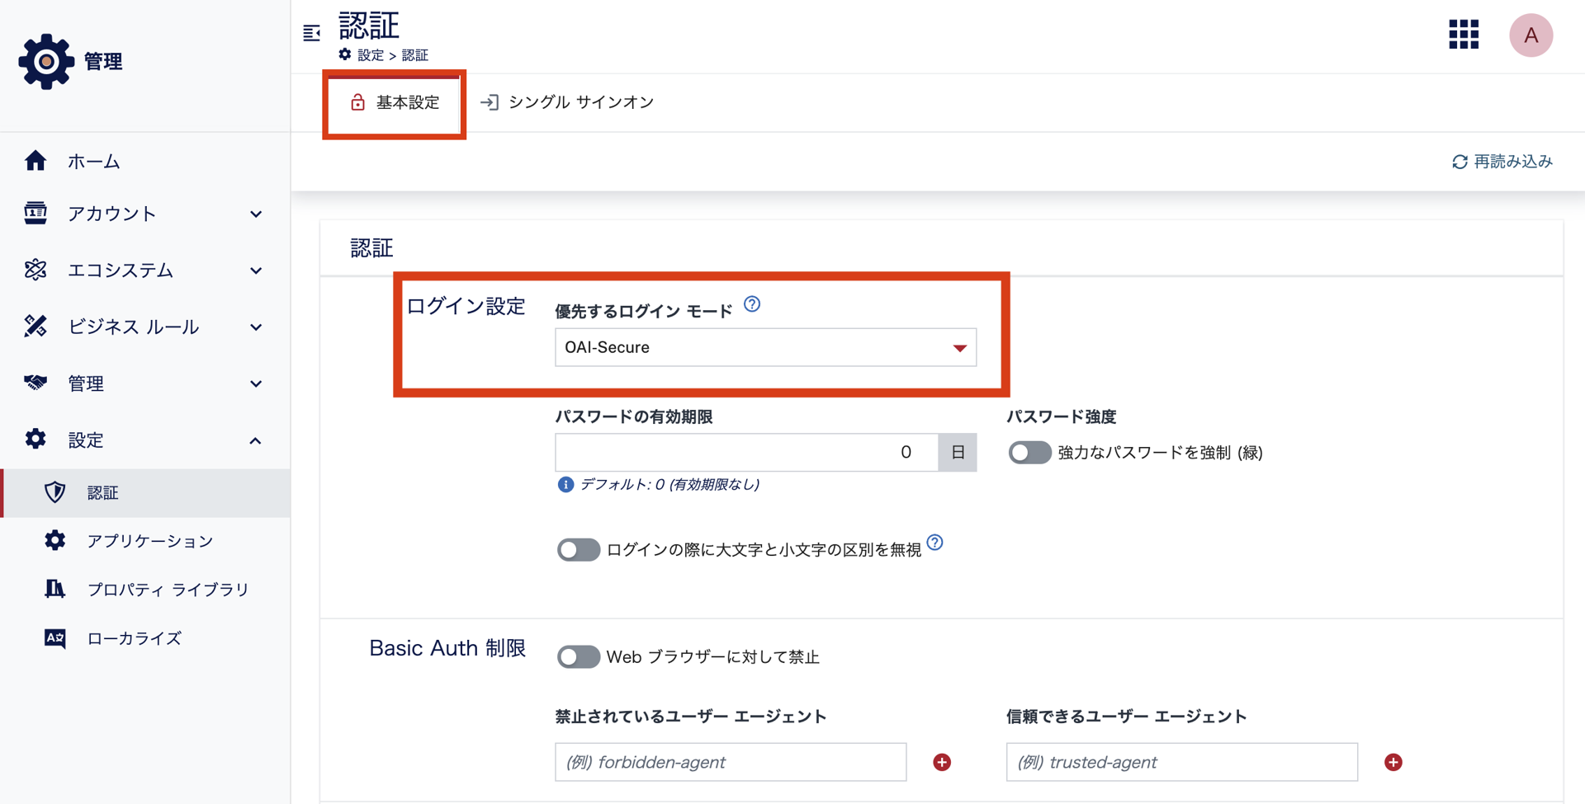Open プロパティ ライブラリ in sidebar

168,590
